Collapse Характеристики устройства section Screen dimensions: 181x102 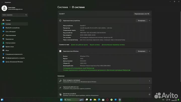(150, 20)
